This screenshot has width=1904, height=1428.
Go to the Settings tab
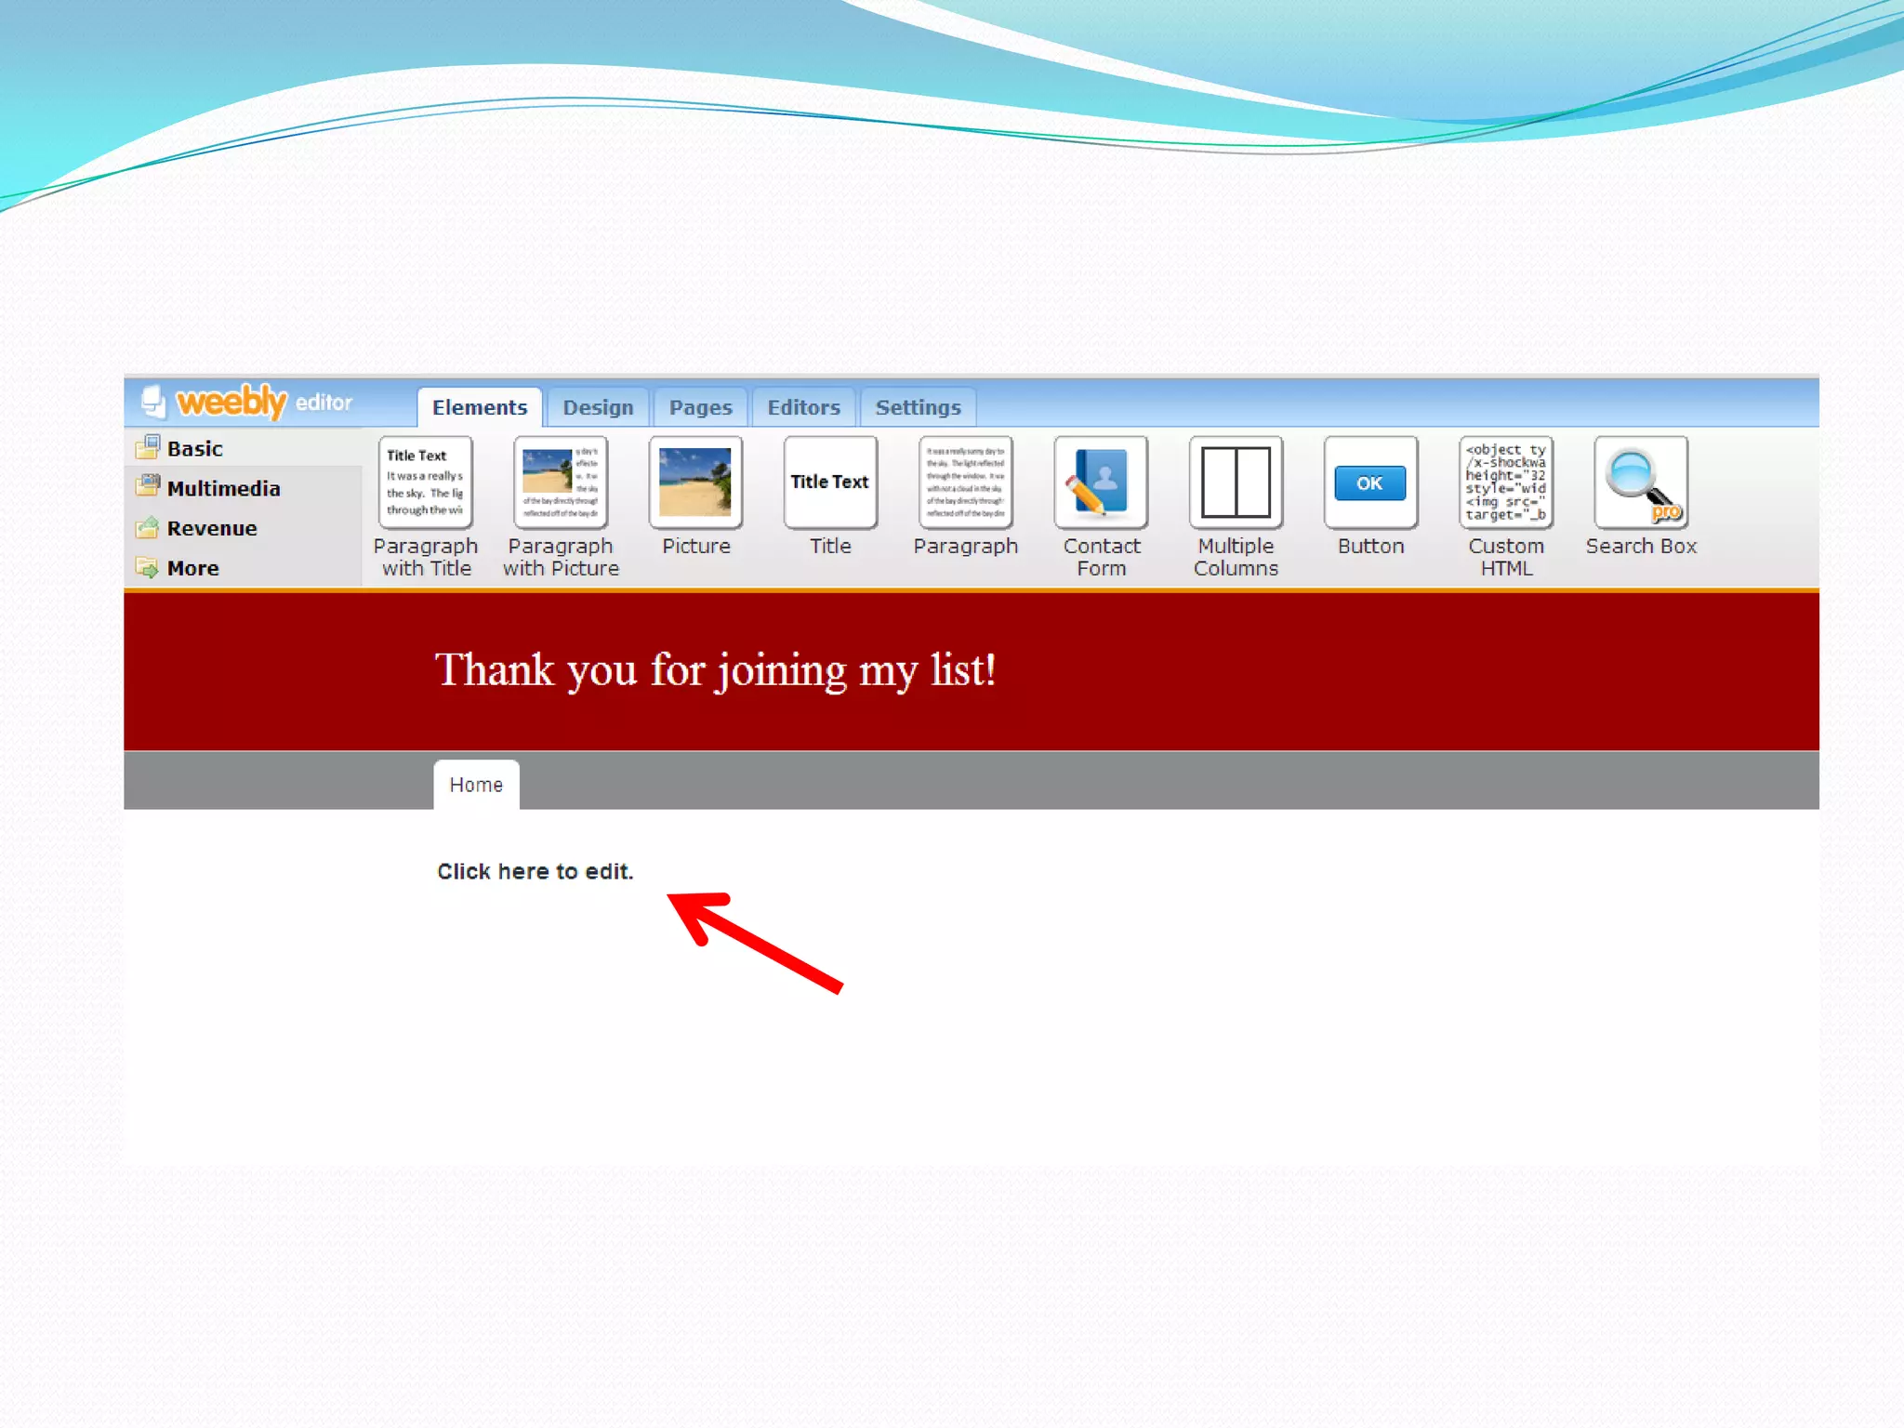(918, 407)
